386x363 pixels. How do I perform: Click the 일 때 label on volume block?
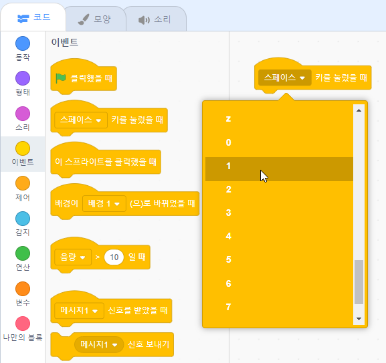pyautogui.click(x=137, y=257)
